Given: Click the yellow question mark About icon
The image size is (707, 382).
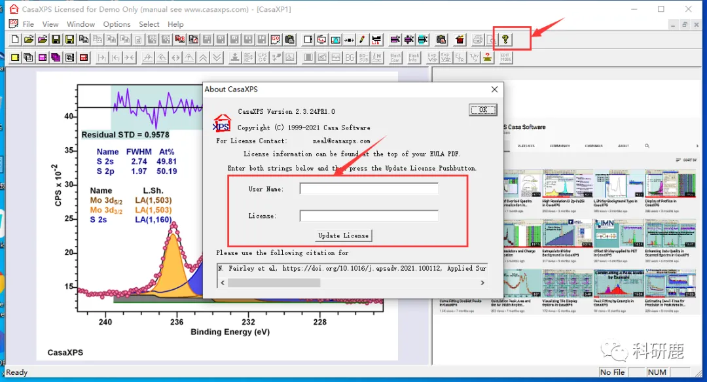Looking at the screenshot, I should click(x=505, y=40).
